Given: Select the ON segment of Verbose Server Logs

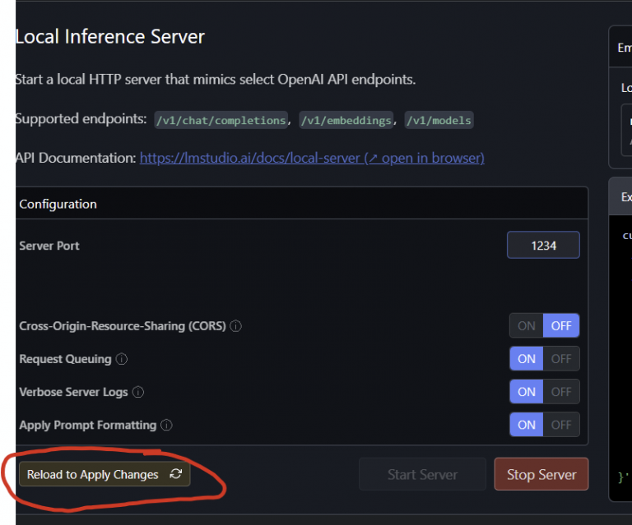Looking at the screenshot, I should pos(527,392).
